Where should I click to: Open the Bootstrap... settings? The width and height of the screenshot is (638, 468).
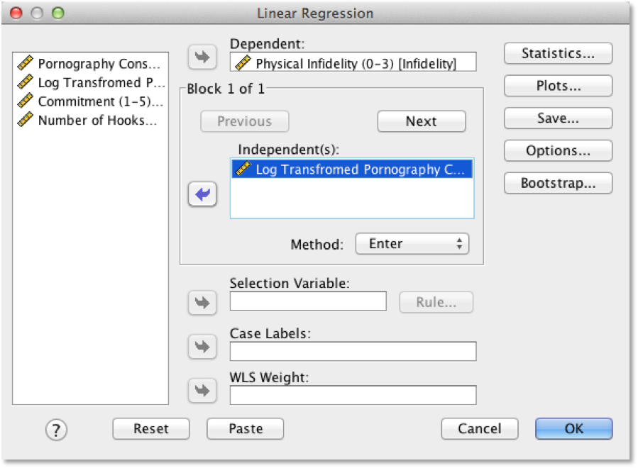(x=558, y=183)
